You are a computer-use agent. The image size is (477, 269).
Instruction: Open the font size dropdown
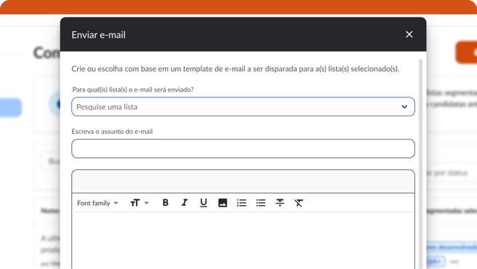[140, 203]
